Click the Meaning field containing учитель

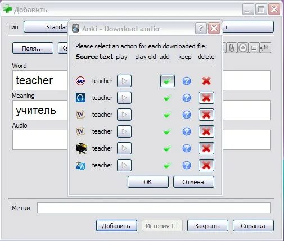(x=40, y=110)
